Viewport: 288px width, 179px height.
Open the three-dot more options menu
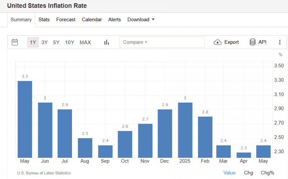coord(280,42)
